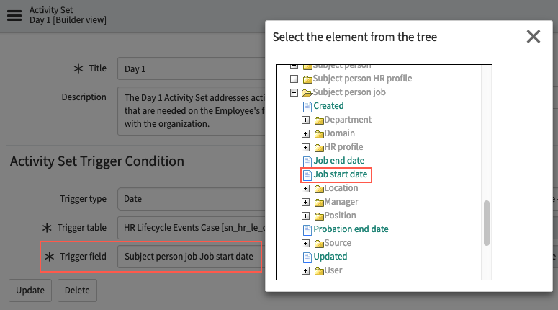Click the Job start date document icon

click(x=307, y=174)
